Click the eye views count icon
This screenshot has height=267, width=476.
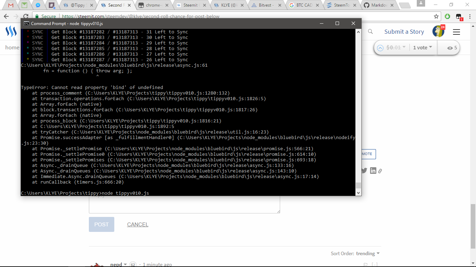[x=450, y=48]
